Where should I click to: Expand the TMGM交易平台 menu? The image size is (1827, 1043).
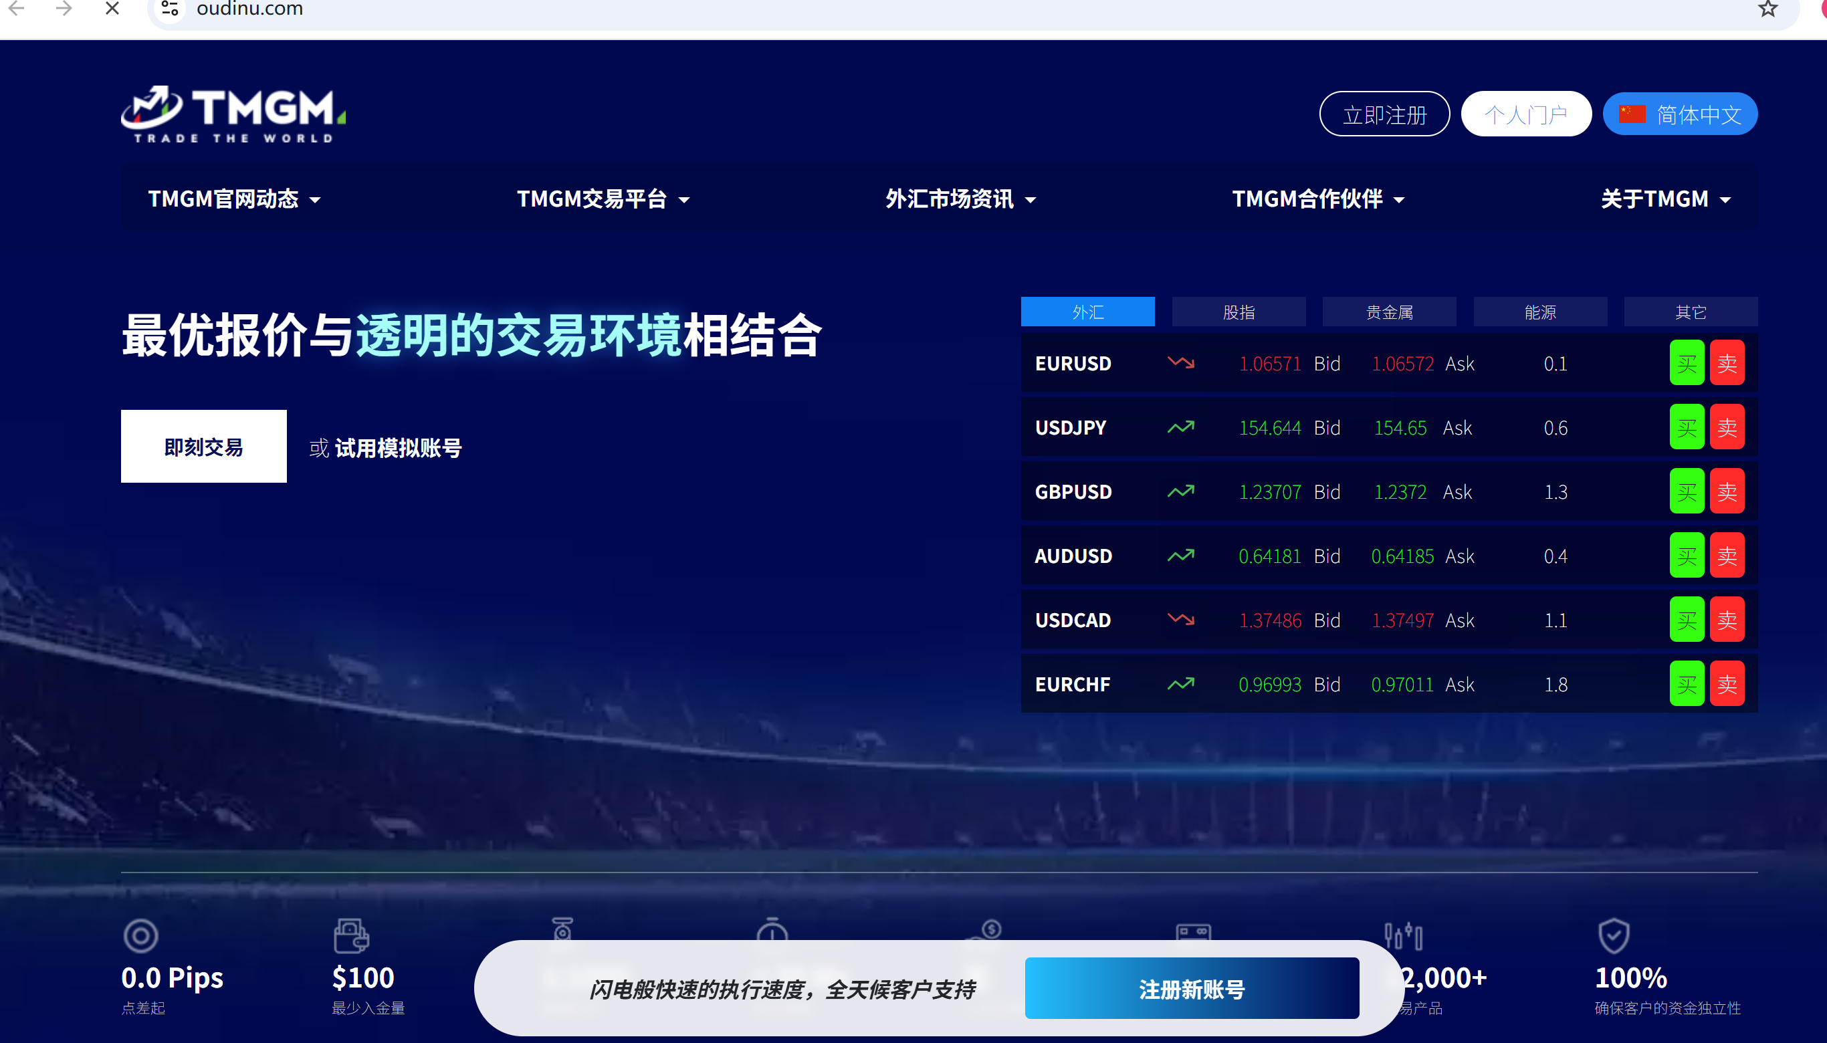coord(603,199)
